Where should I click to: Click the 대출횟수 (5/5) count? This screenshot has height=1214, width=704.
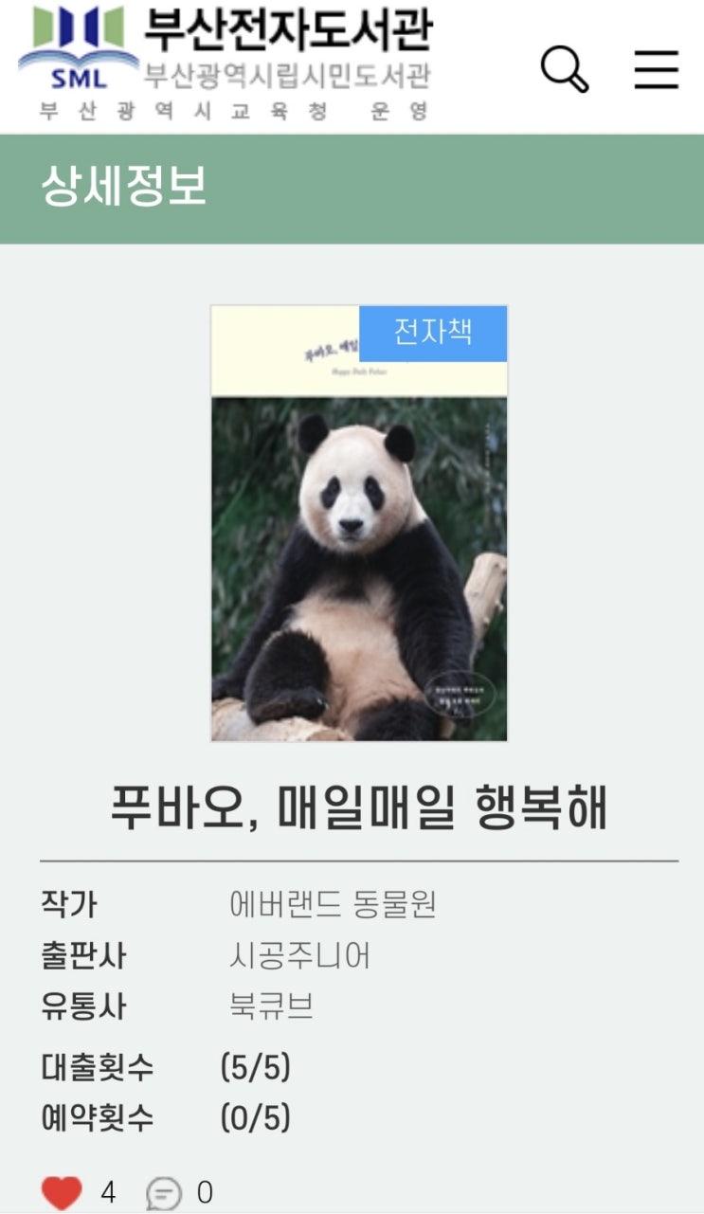pos(255,1068)
